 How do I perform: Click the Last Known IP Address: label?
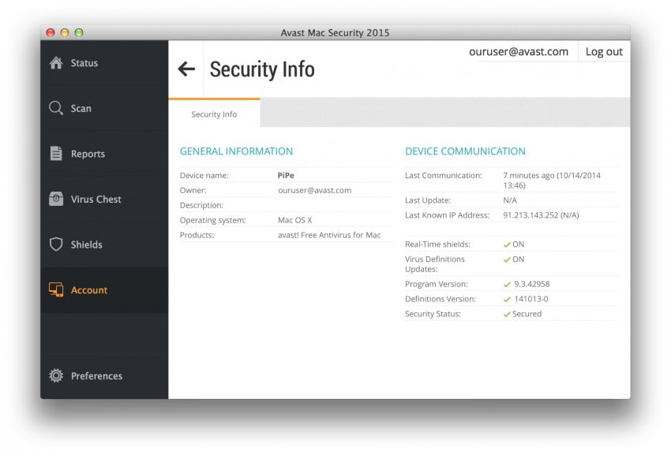447,215
